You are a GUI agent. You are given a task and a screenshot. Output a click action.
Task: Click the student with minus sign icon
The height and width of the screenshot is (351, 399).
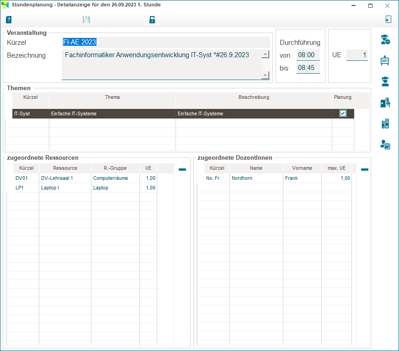385,40
